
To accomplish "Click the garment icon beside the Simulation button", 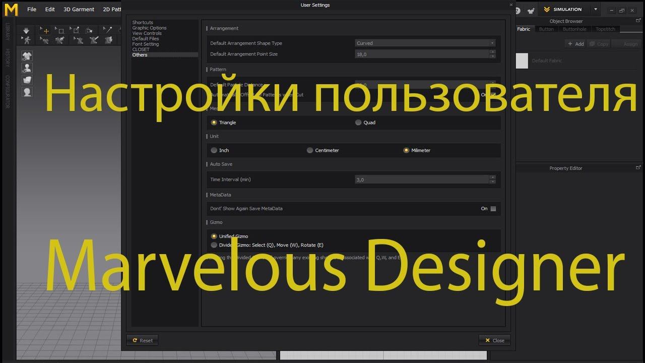I will point(531,10).
